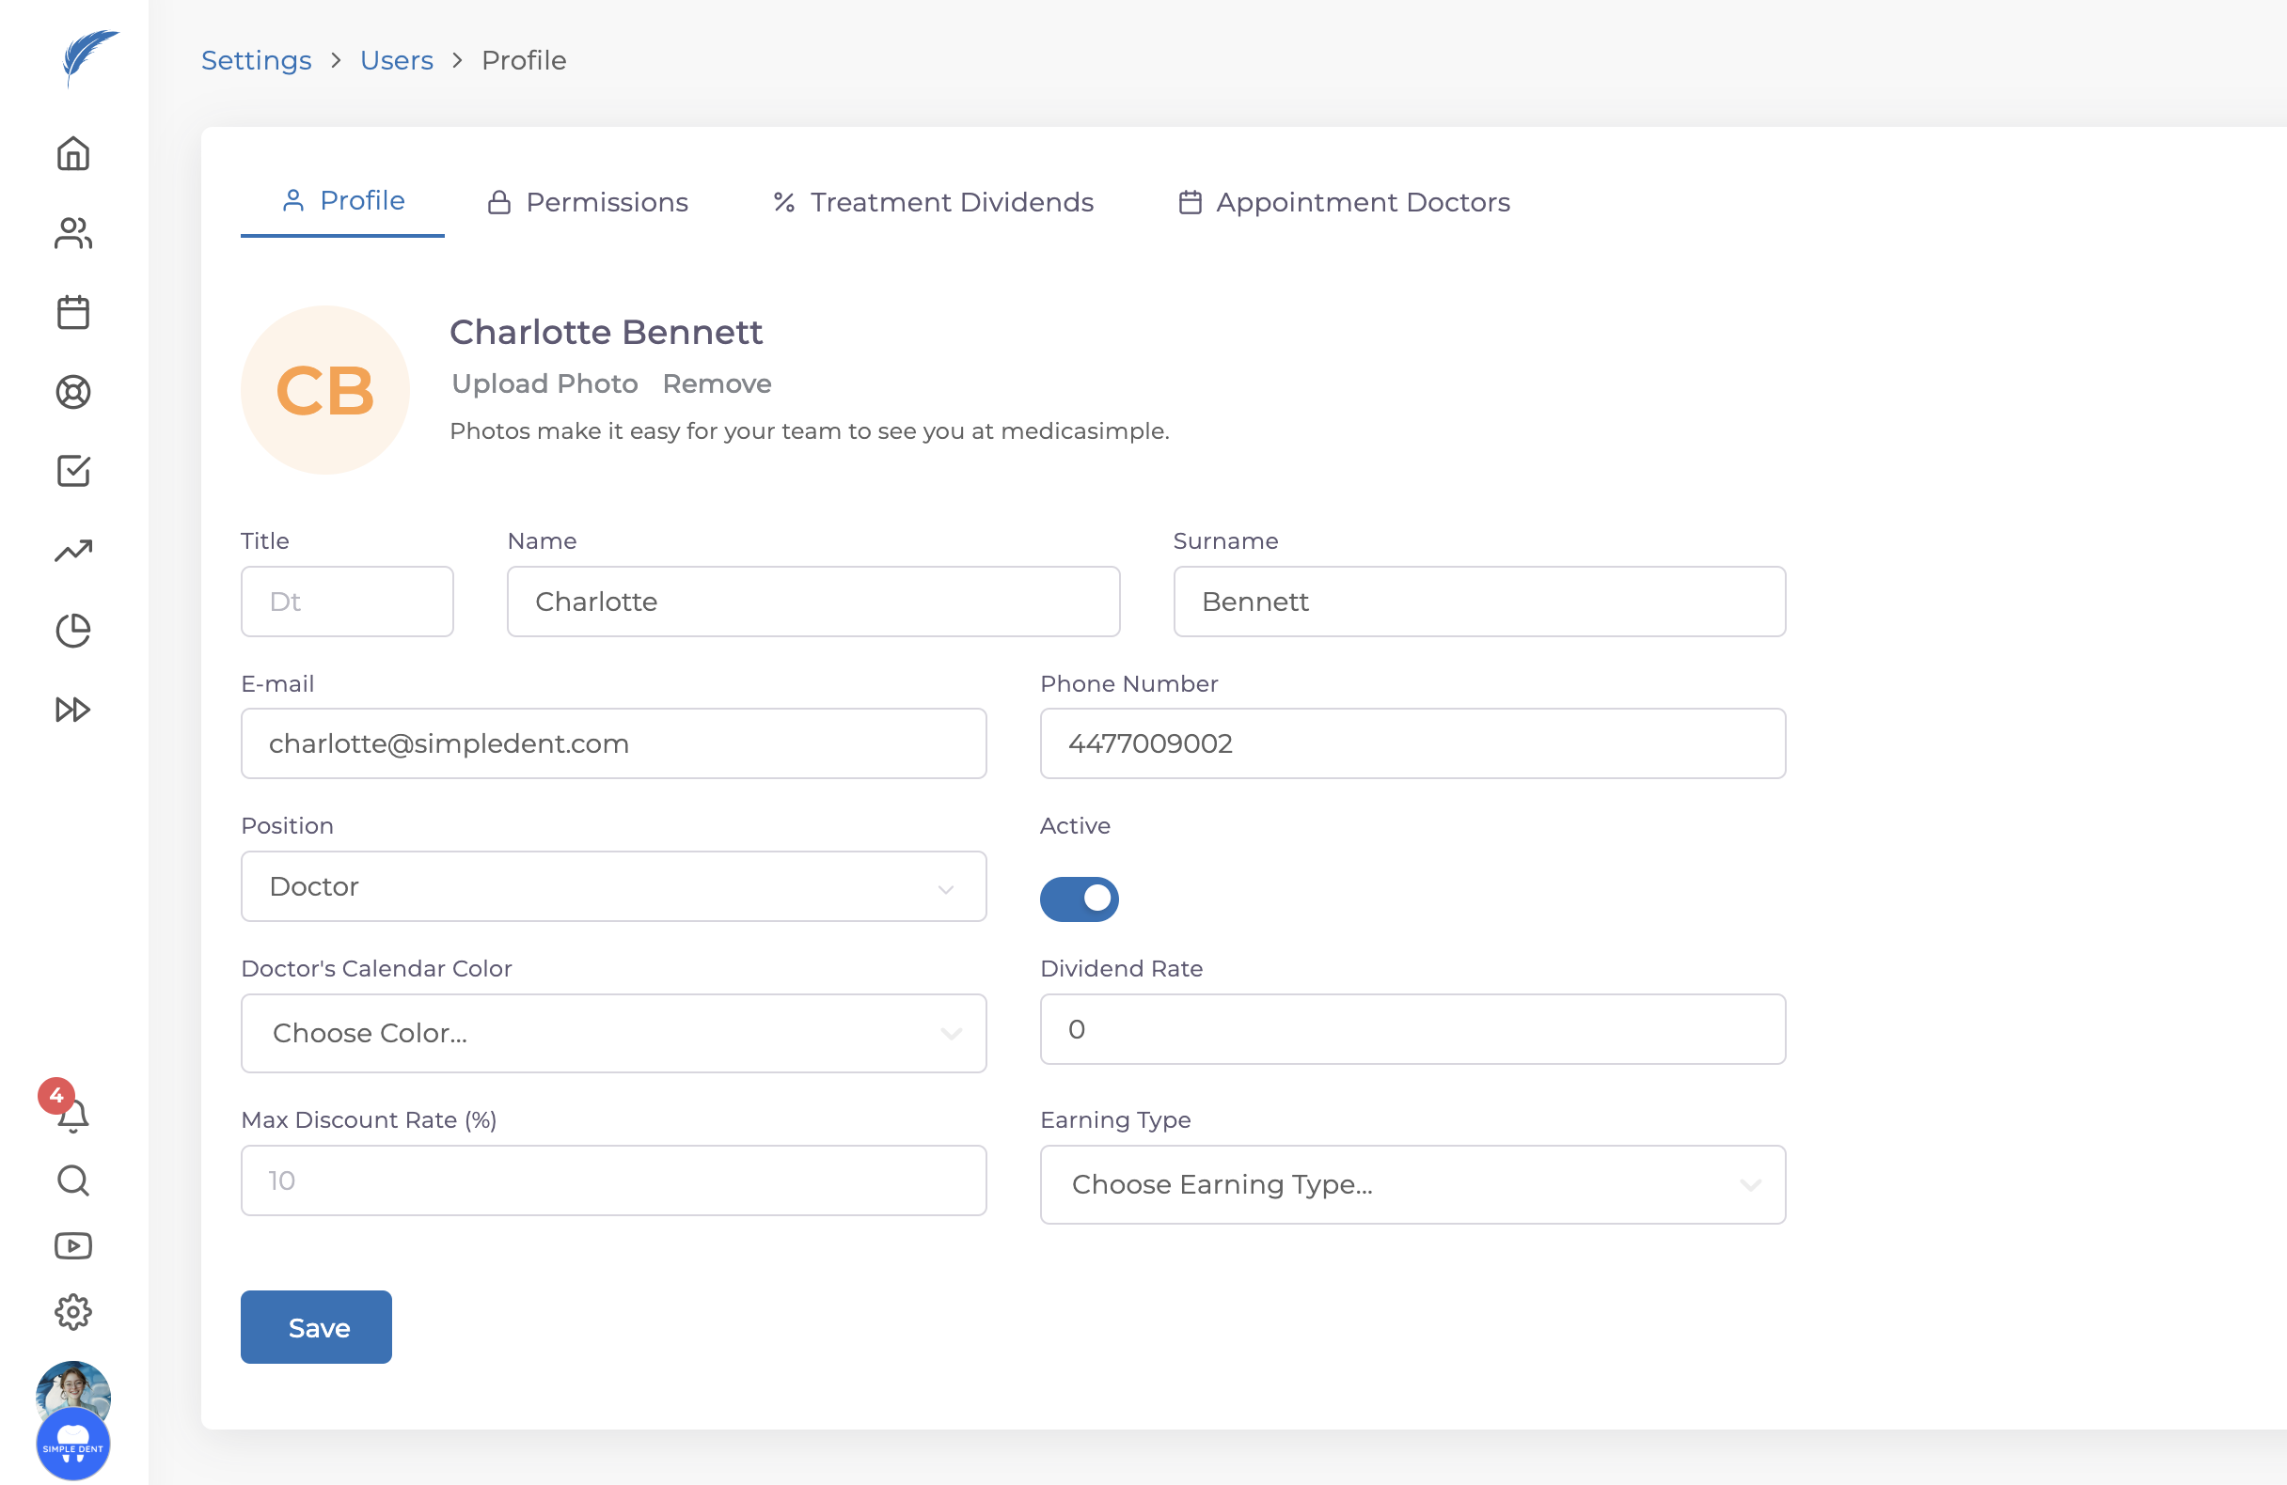Go to Users breadcrumb link
This screenshot has width=2287, height=1485.
[x=396, y=60]
